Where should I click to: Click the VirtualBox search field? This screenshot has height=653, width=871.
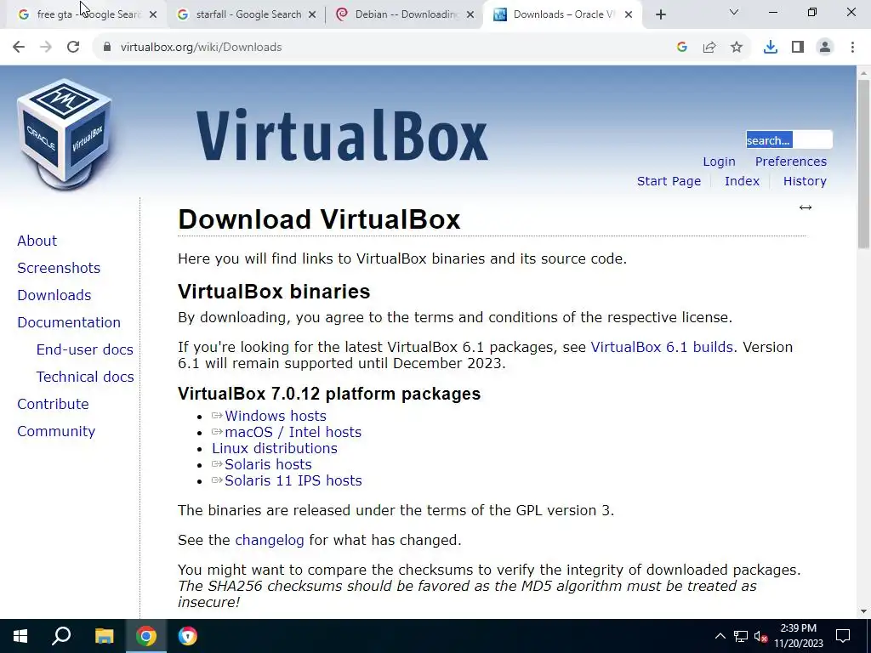(x=788, y=140)
